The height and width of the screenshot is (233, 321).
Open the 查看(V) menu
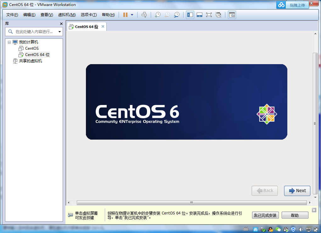point(47,15)
